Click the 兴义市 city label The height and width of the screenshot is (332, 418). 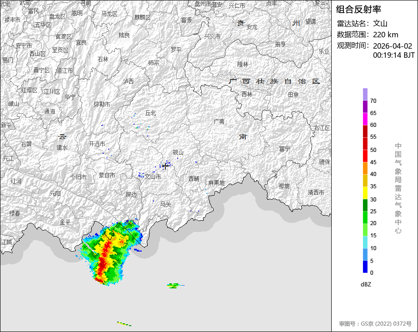point(213,36)
